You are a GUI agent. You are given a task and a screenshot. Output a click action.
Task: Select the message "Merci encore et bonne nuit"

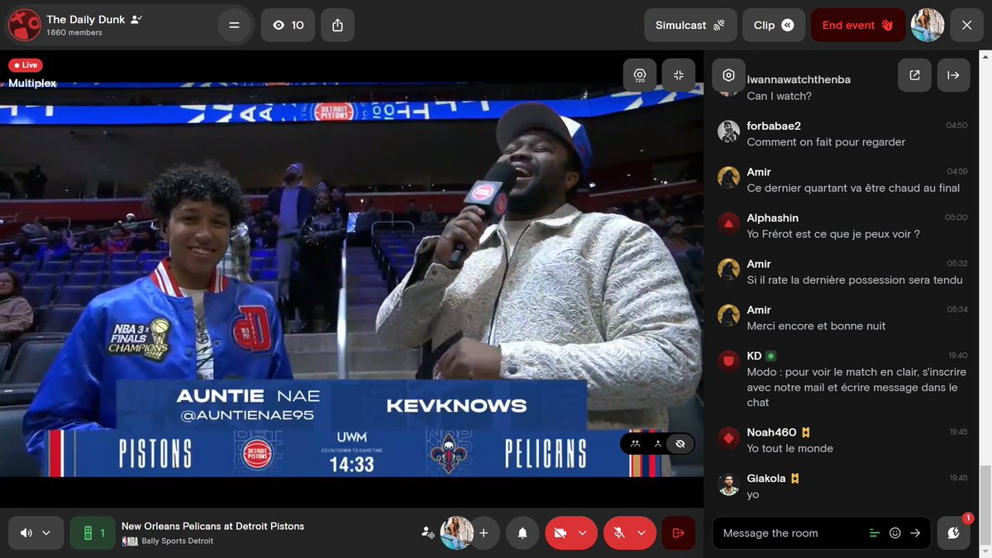[x=816, y=326]
